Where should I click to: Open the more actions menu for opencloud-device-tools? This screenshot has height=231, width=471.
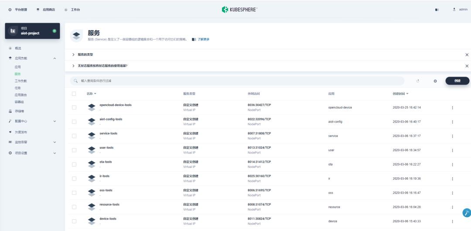click(452, 108)
